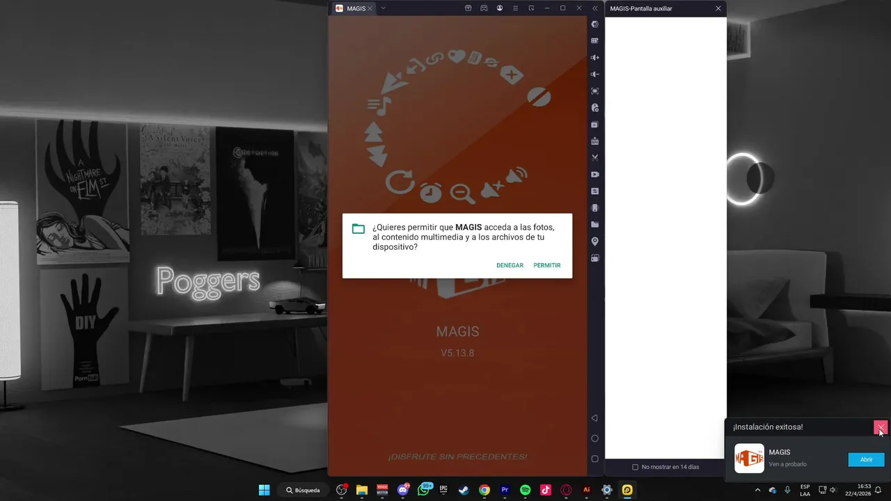This screenshot has height=501, width=891.
Task: Tap PERMITIR in the MAGIS permission dialog
Action: tap(547, 265)
